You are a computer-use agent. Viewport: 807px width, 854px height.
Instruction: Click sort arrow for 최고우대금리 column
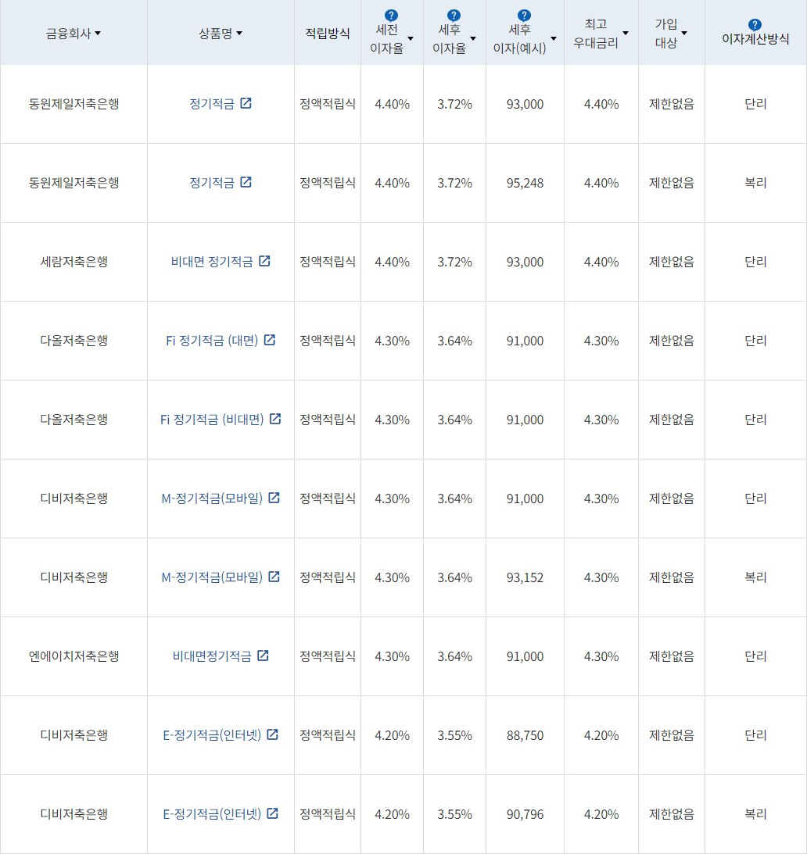(x=624, y=33)
